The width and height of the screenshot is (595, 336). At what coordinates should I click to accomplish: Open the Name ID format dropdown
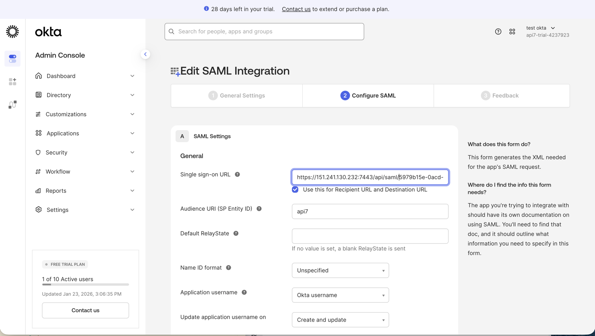(340, 270)
